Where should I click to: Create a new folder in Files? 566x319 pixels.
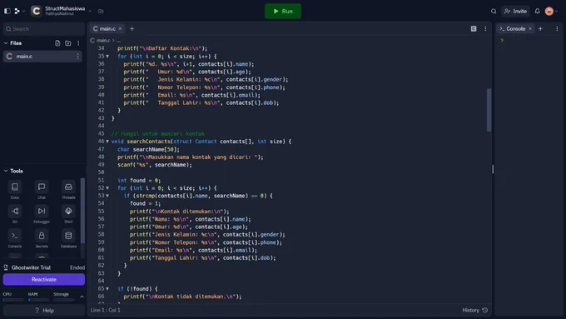click(x=68, y=43)
